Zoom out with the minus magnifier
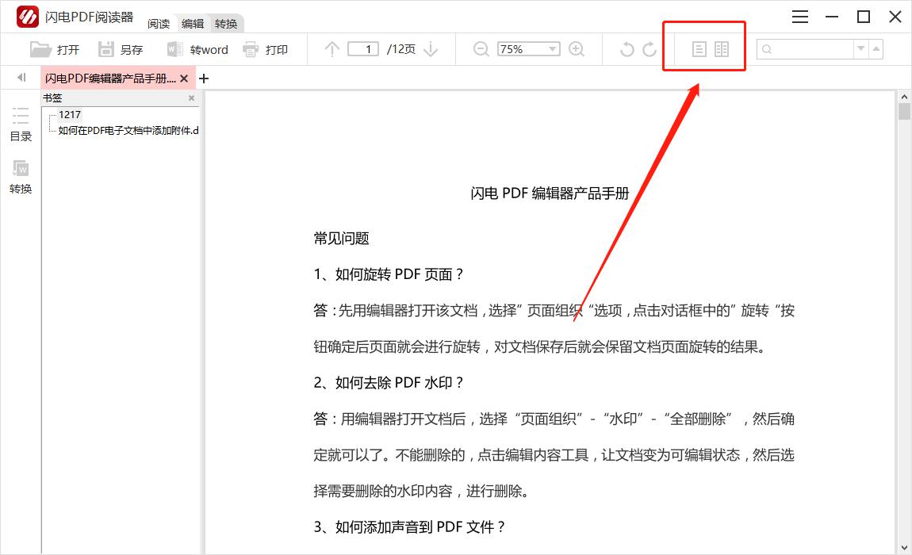Image resolution: width=912 pixels, height=555 pixels. coord(481,49)
